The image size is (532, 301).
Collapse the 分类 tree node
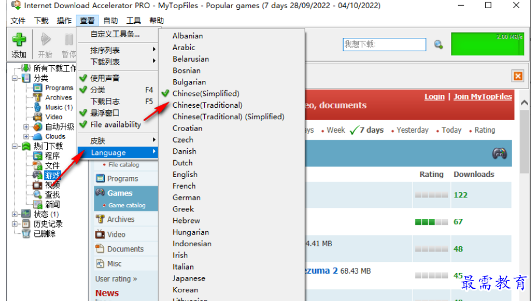15,78
